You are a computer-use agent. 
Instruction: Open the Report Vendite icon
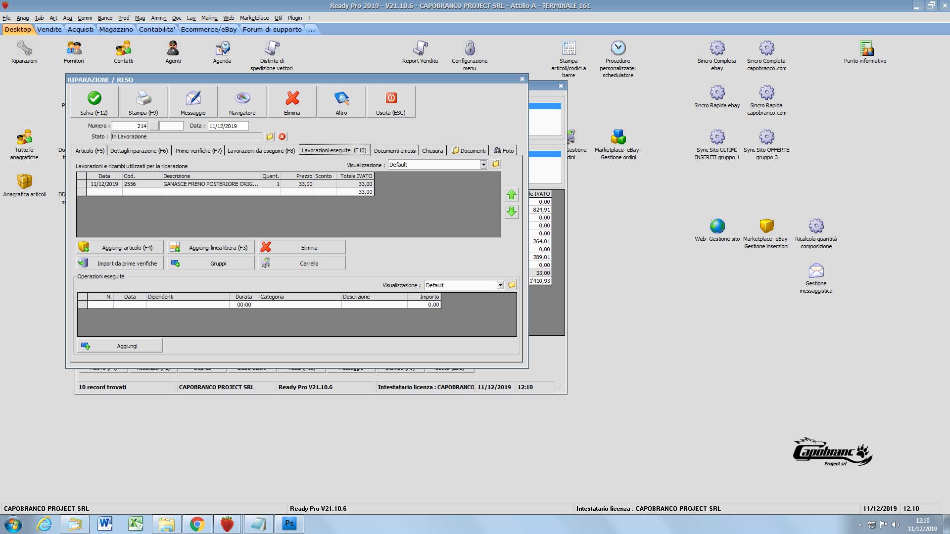(x=420, y=52)
